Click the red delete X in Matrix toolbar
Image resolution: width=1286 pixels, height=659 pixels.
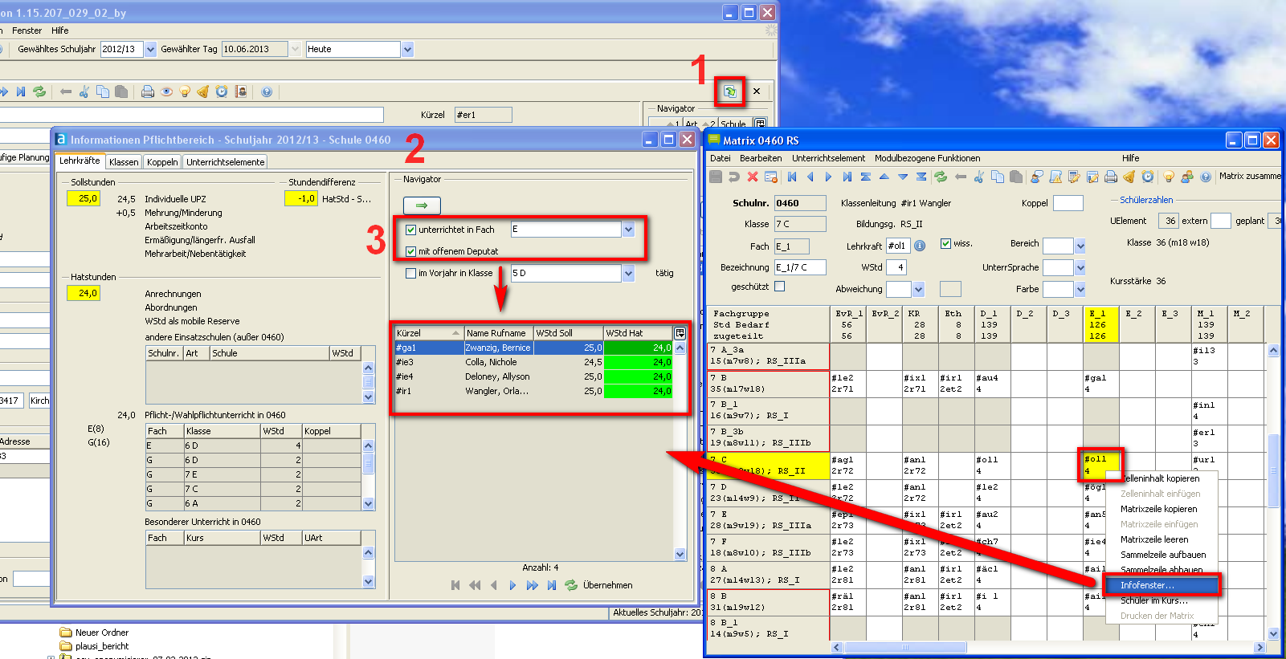point(753,177)
